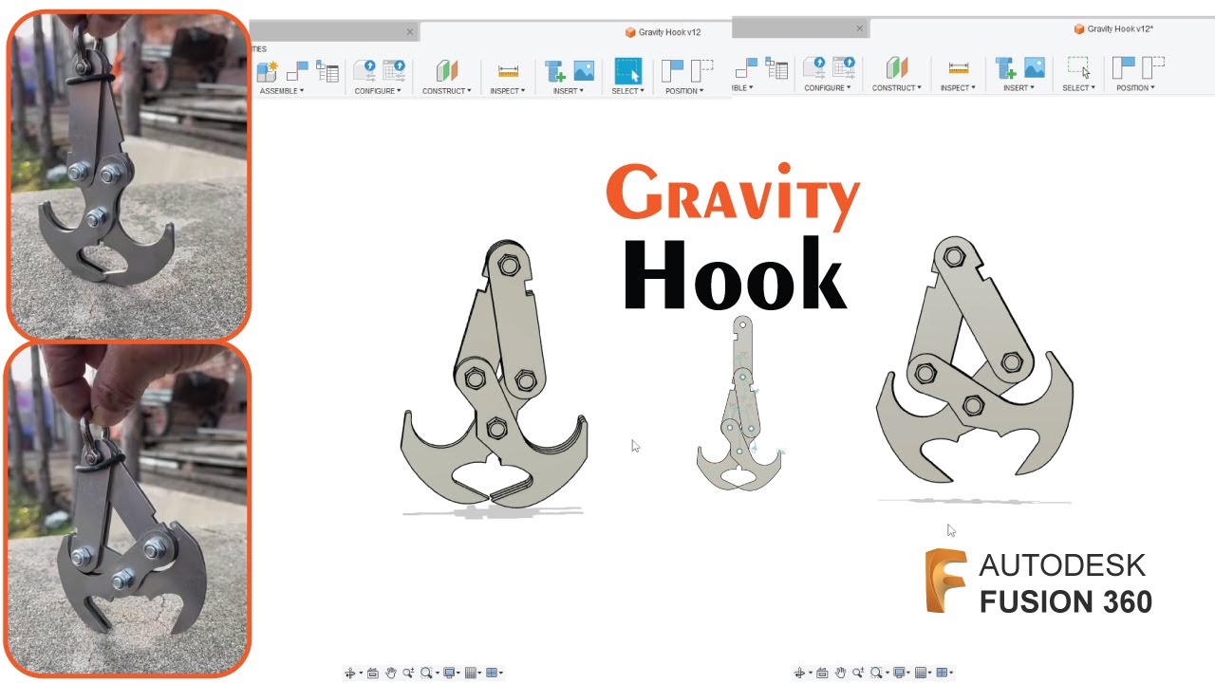Open SELECT dropdown in left window
The width and height of the screenshot is (1215, 683).
click(x=627, y=91)
